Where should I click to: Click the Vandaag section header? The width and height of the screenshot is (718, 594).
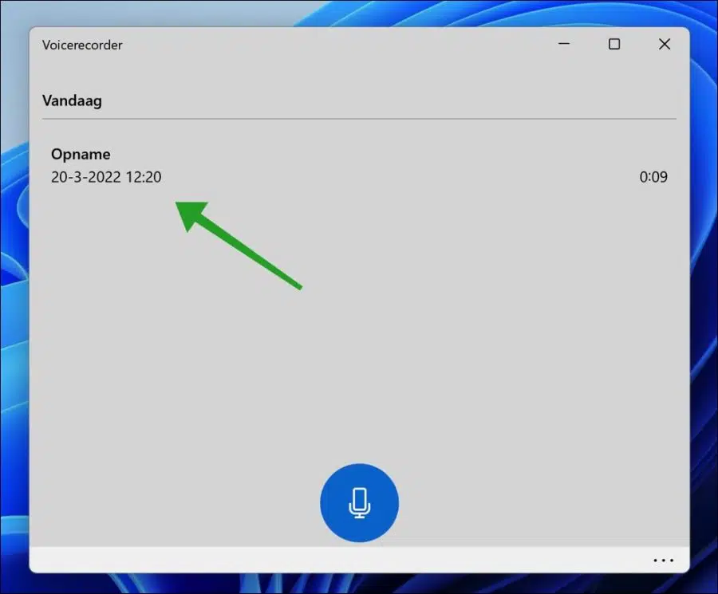click(x=72, y=100)
